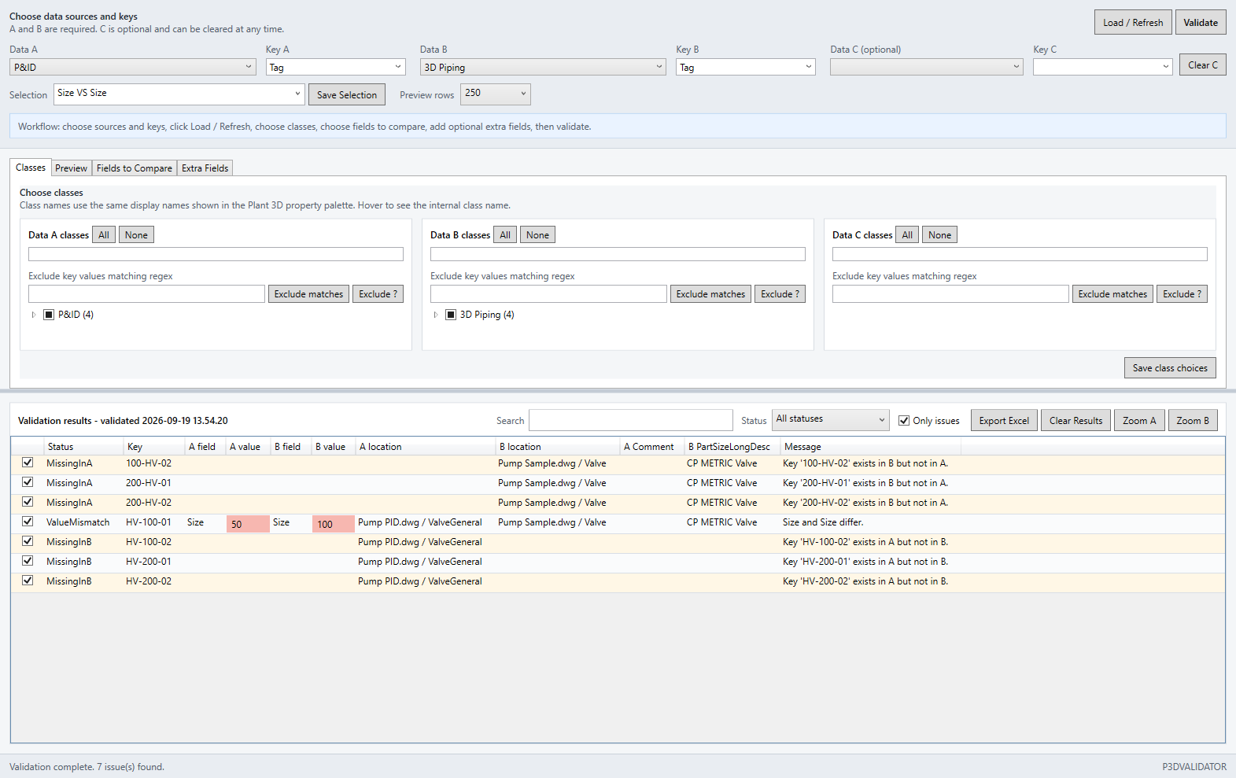Open the Preview rows dropdown
This screenshot has width=1236, height=778.
496,94
